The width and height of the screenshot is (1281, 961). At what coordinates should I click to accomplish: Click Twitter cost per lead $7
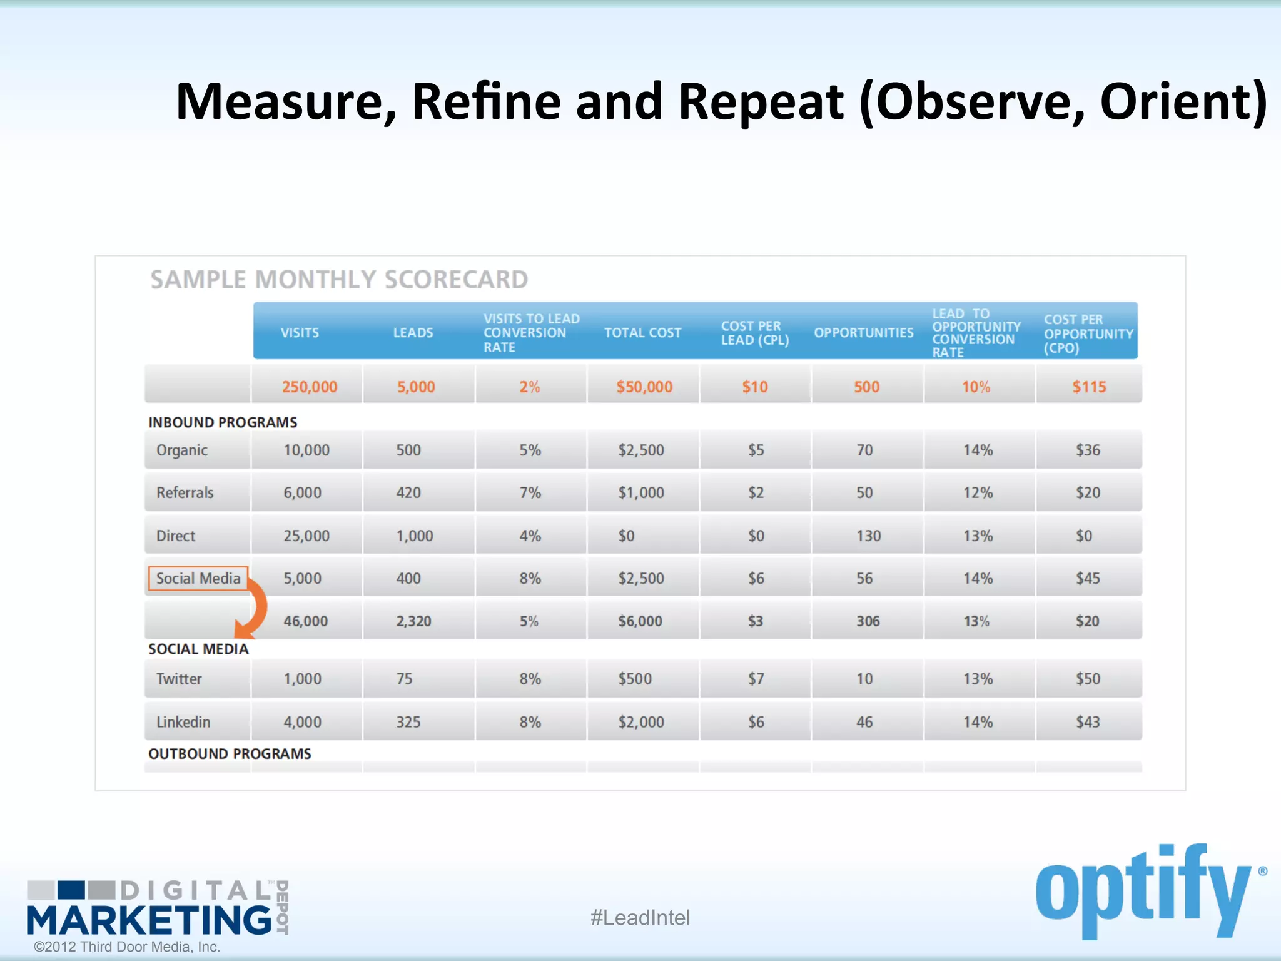click(x=756, y=679)
